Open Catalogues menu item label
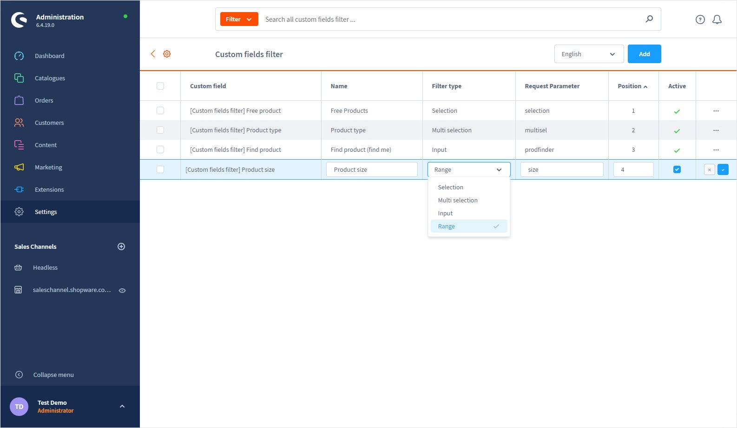Image resolution: width=737 pixels, height=428 pixels. coord(50,78)
